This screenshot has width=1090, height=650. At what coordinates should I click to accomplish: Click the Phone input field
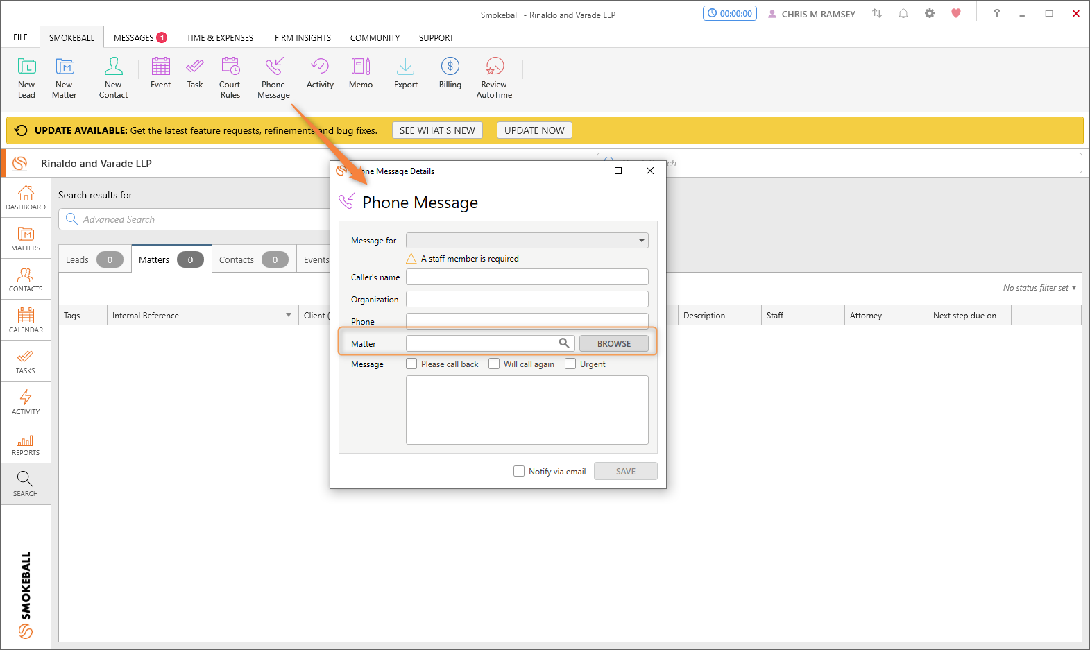(527, 320)
